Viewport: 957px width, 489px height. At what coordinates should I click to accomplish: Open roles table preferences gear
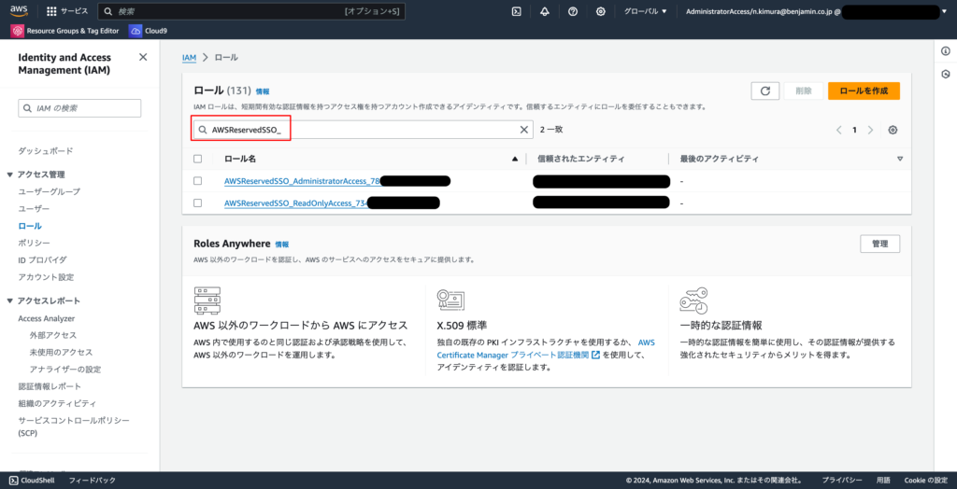pyautogui.click(x=893, y=130)
